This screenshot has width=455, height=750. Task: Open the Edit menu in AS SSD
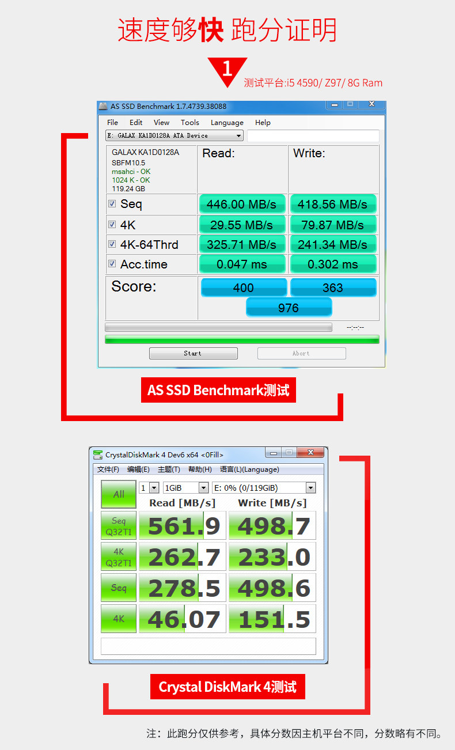136,123
